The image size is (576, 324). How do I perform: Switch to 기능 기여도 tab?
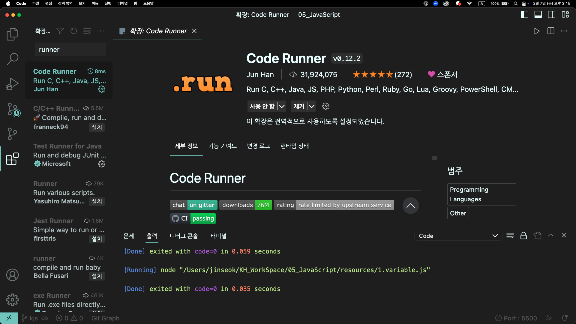point(222,146)
